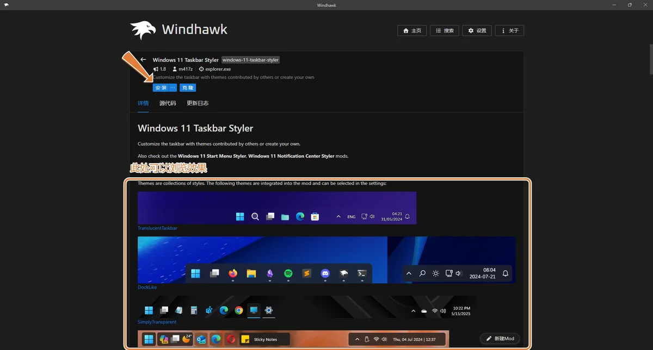Open the Windows 11 Start Menu Styler link

[212, 156]
